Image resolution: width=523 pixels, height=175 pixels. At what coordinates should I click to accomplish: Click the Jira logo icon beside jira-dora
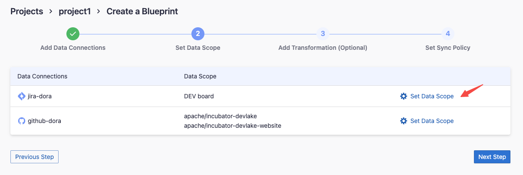pyautogui.click(x=21, y=96)
